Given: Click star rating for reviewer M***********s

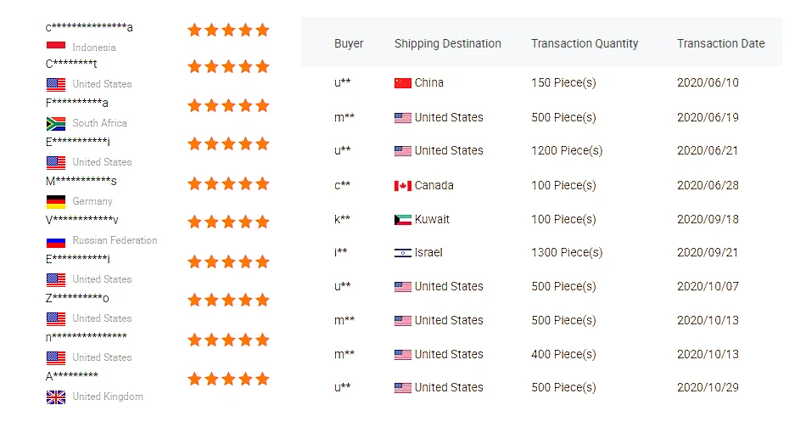Looking at the screenshot, I should 228,183.
